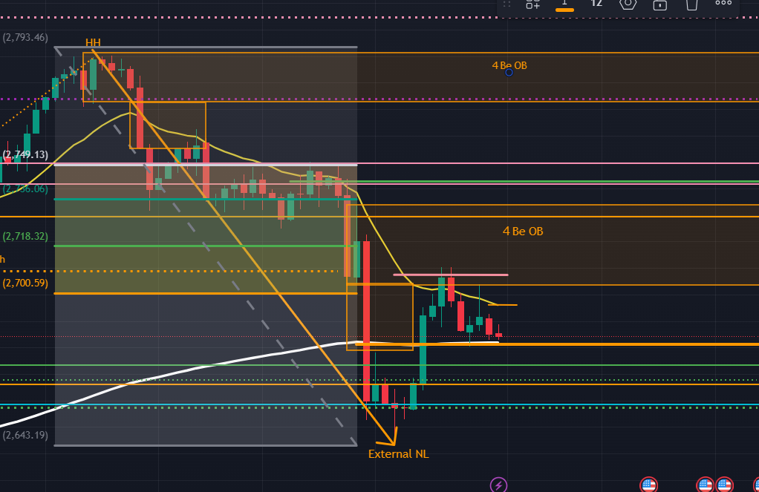759x492 pixels.
Task: Open the text size 12 dropdown
Action: tap(596, 4)
